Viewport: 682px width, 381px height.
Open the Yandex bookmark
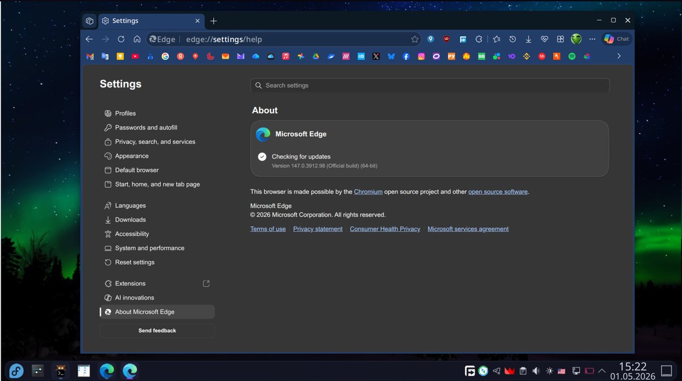[x=180, y=56]
